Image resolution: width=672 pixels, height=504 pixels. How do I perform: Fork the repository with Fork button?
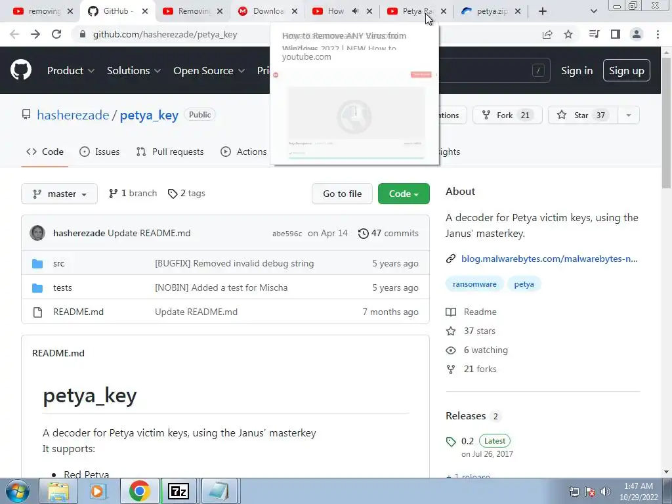pyautogui.click(x=507, y=115)
